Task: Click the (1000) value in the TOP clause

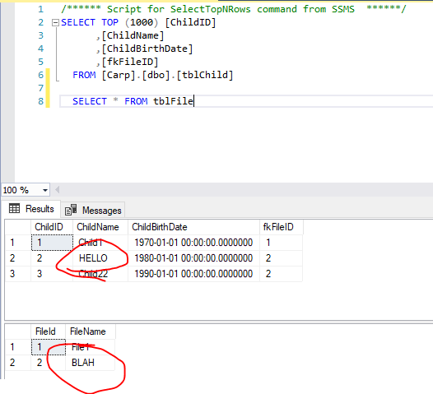Action: [x=142, y=23]
